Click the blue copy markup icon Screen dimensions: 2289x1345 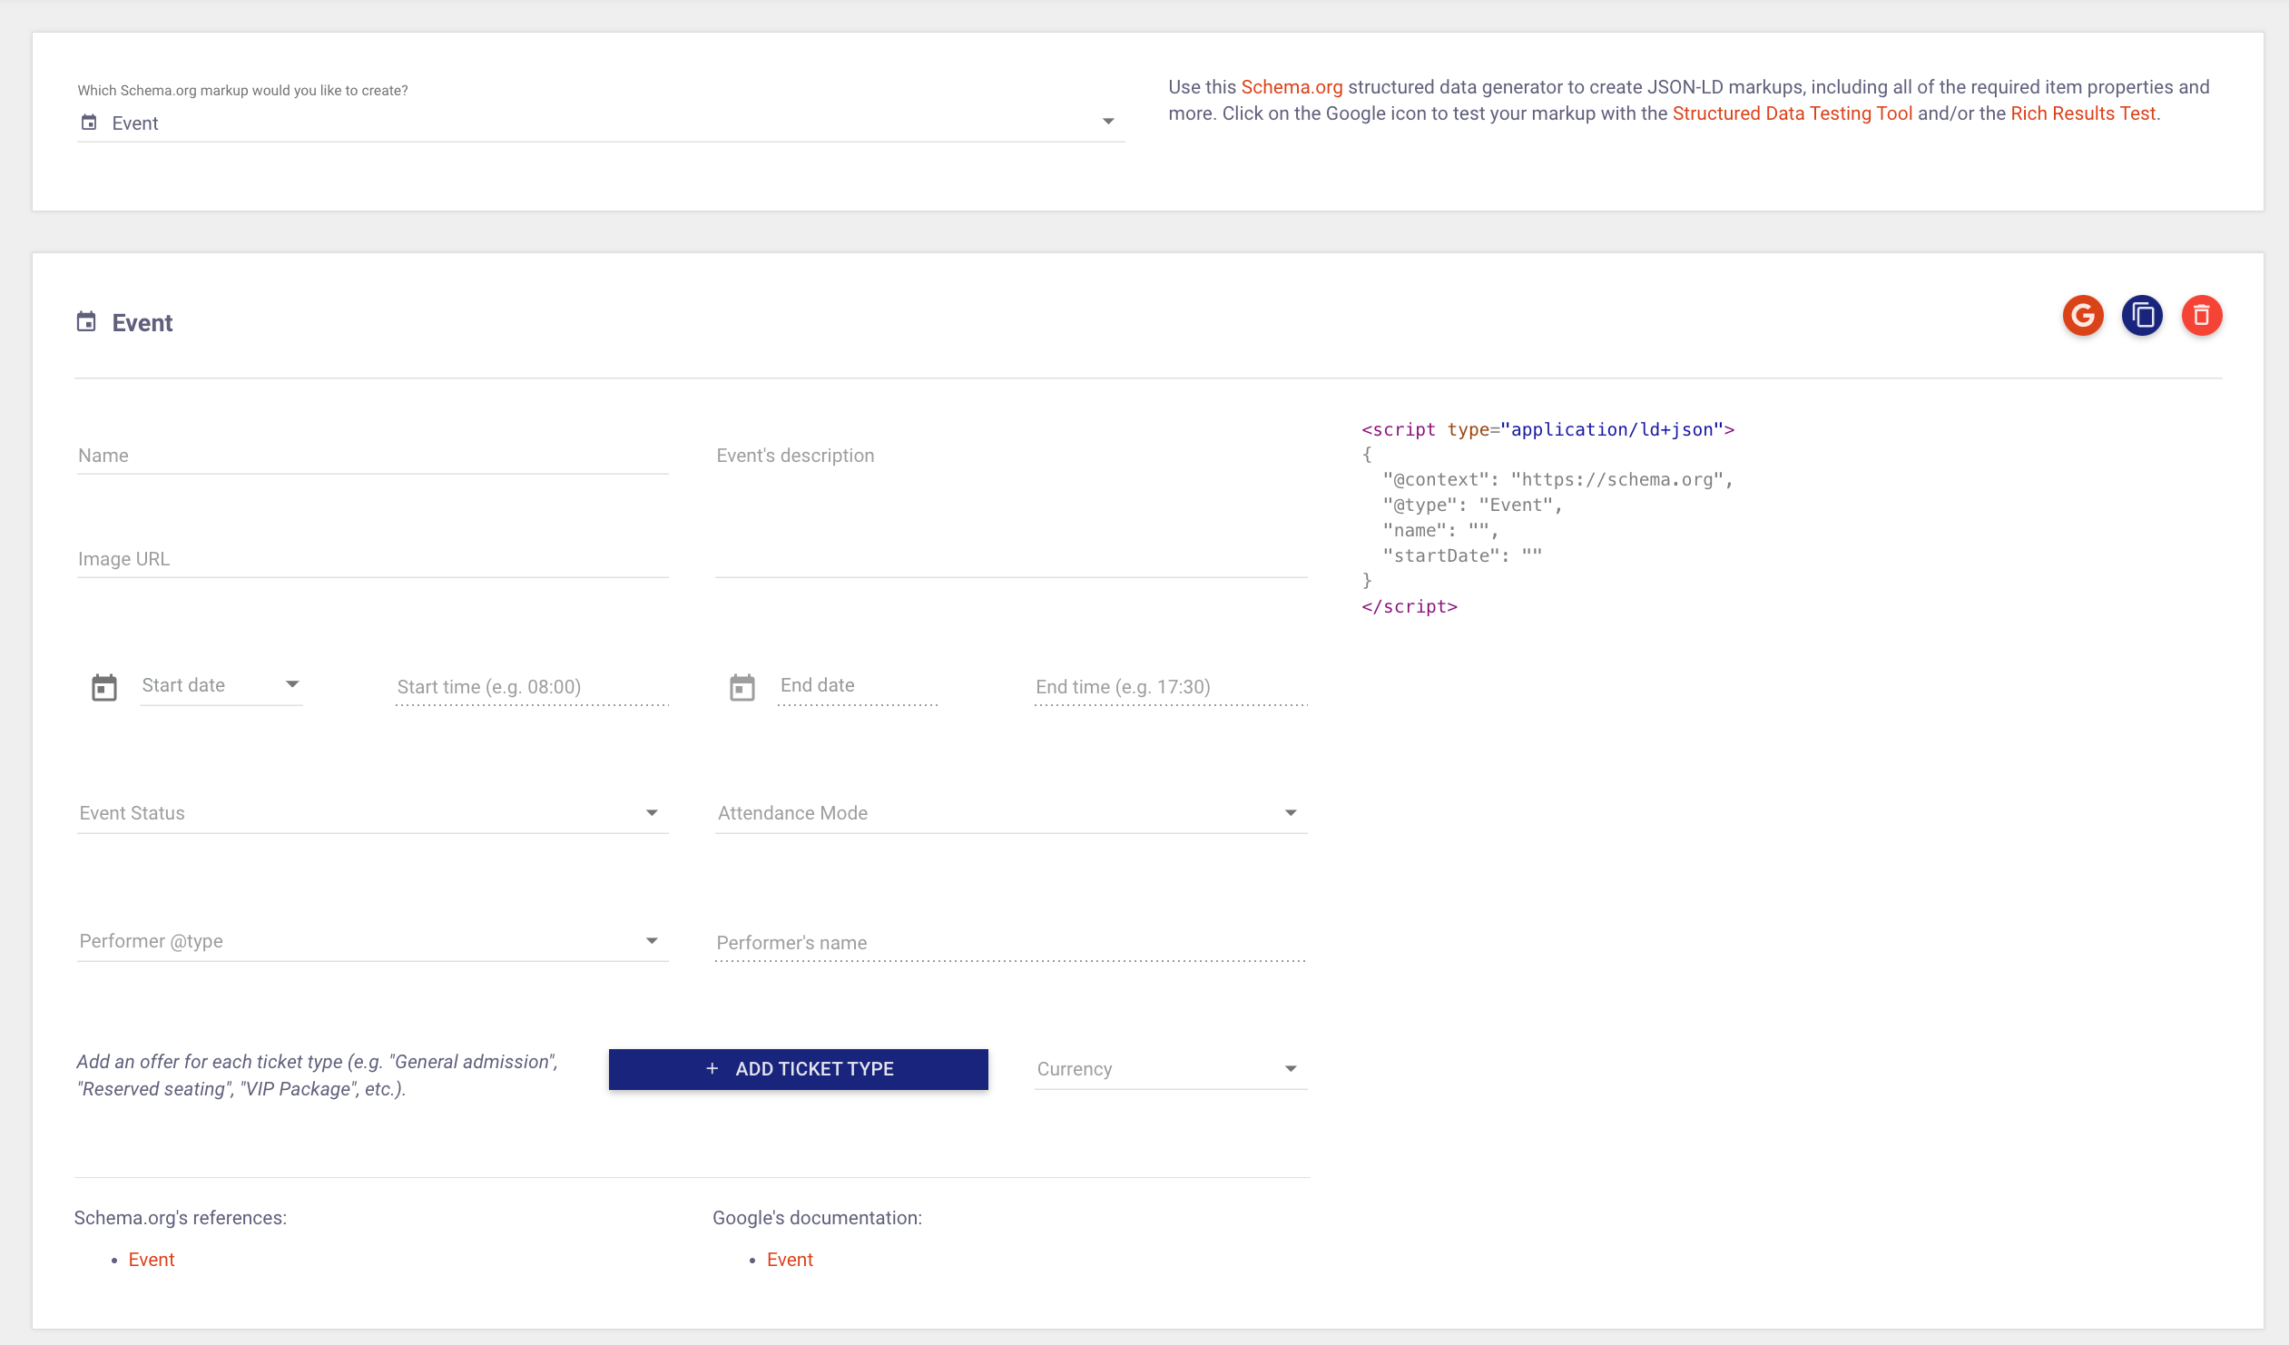pos(2142,316)
